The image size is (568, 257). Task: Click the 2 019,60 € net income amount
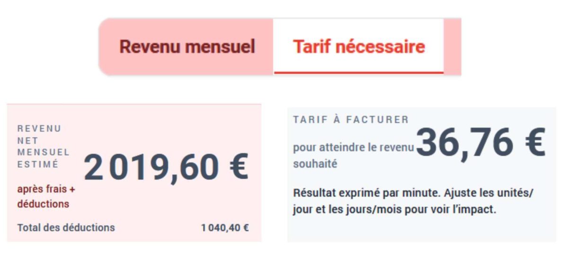tap(166, 168)
